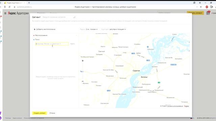Zoom out the map with minus
The image size is (216, 121).
click(83, 81)
